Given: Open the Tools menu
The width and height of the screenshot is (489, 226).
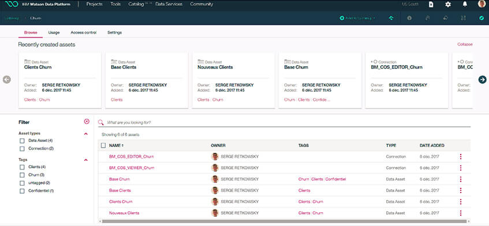Looking at the screenshot, I should [115, 5].
